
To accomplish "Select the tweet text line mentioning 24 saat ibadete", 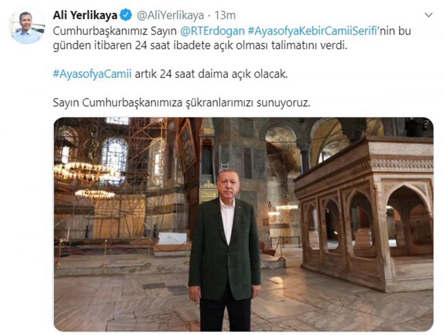I will [x=200, y=45].
